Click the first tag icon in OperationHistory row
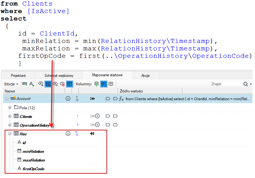 coord(108,125)
